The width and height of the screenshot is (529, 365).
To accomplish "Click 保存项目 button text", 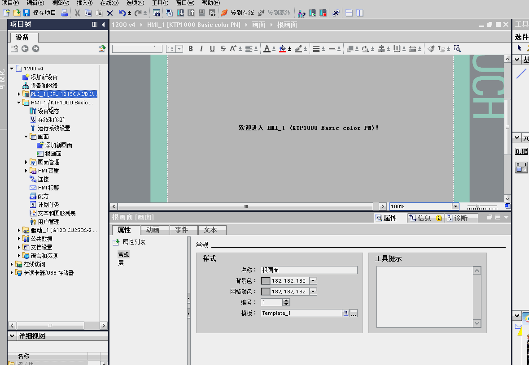I will pyautogui.click(x=44, y=13).
